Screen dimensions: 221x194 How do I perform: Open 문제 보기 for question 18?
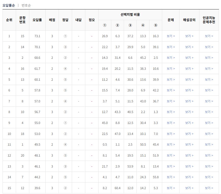pyautogui.click(x=171, y=134)
